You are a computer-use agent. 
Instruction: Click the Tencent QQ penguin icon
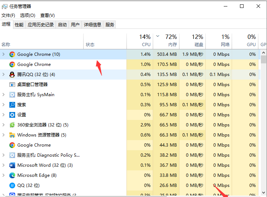[x=12, y=75]
